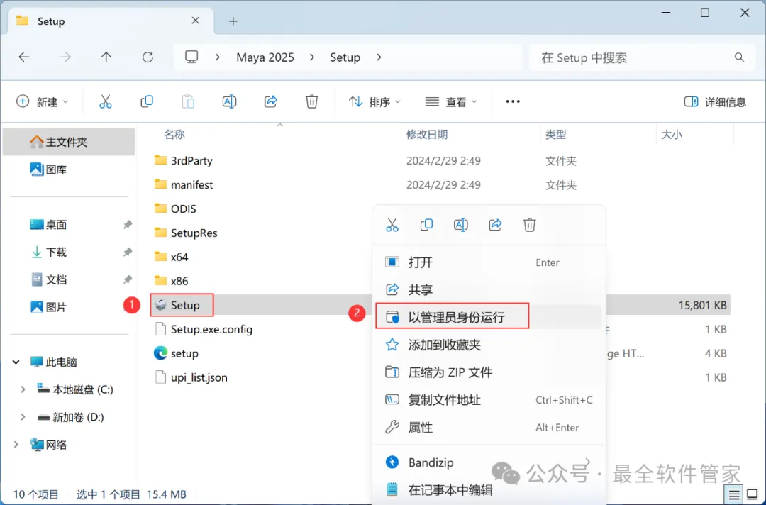Go up one folder level
766x505 pixels.
106,57
